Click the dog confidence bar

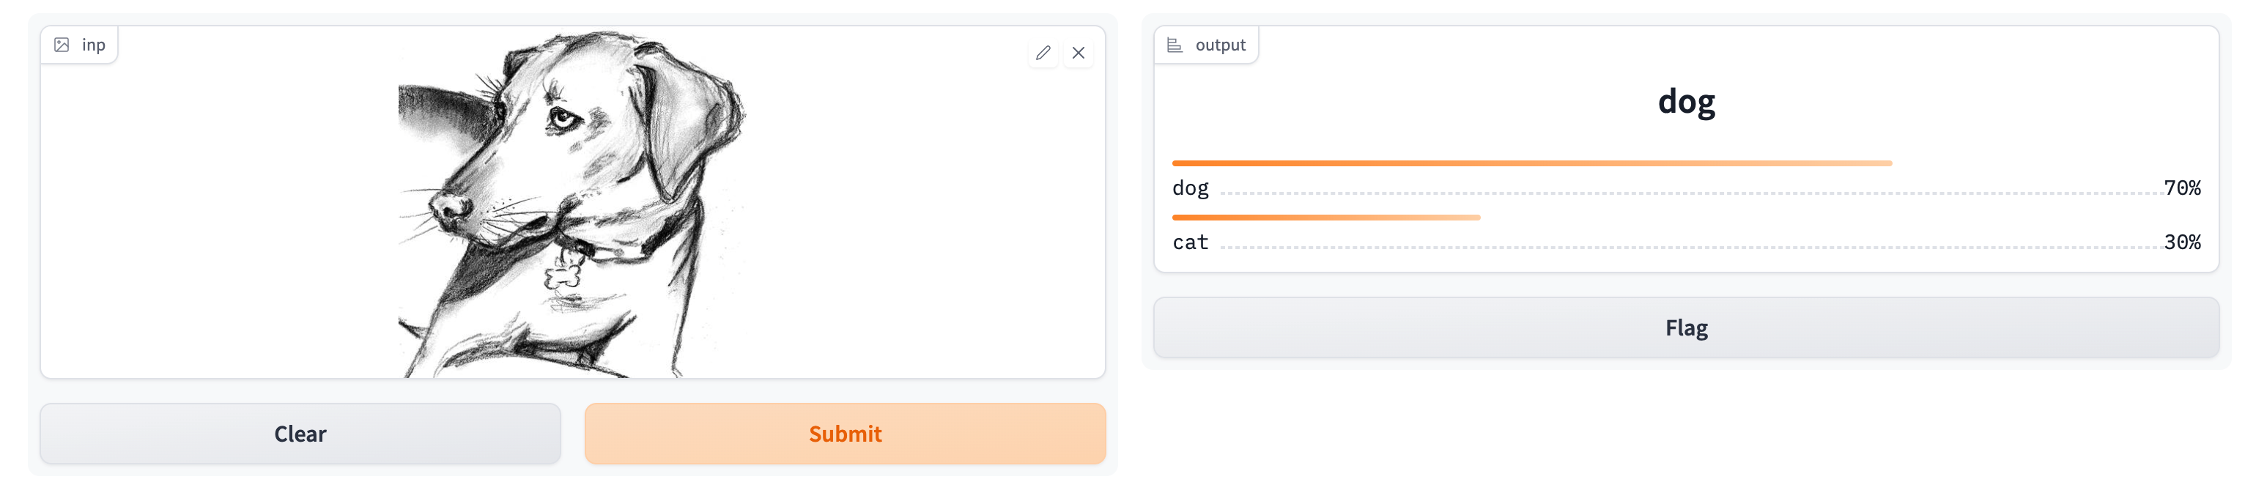click(1532, 164)
